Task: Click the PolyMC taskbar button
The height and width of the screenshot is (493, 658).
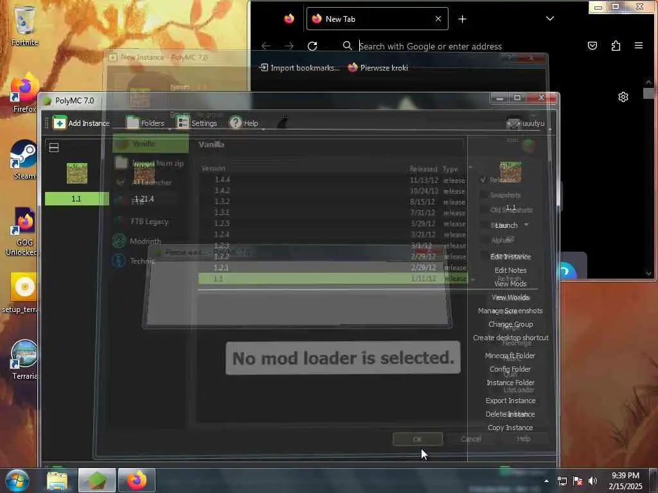Action: point(96,480)
